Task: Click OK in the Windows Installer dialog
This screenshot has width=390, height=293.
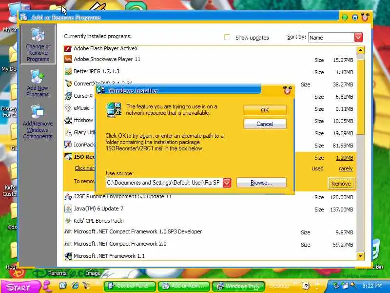Action: (265, 110)
